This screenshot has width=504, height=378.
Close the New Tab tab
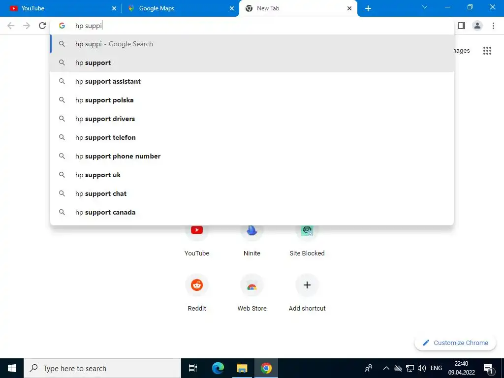pos(349,8)
